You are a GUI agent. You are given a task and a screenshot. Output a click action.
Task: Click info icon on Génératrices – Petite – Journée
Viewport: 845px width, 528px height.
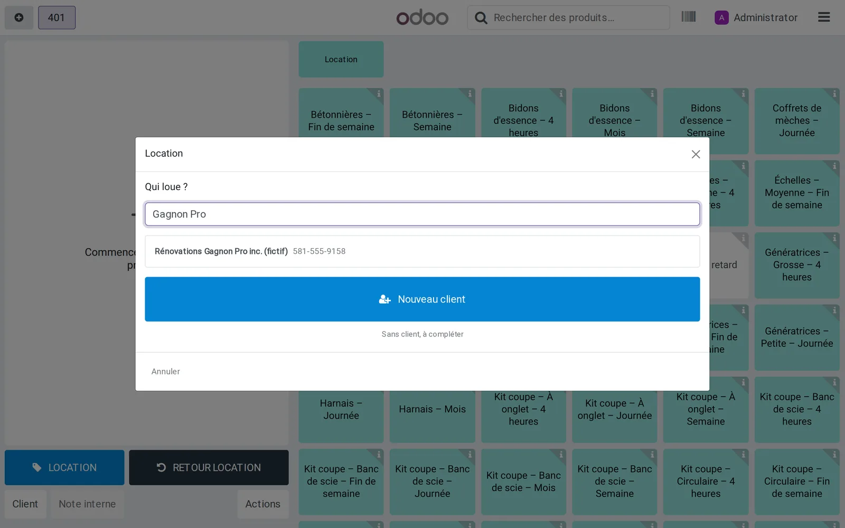(834, 310)
